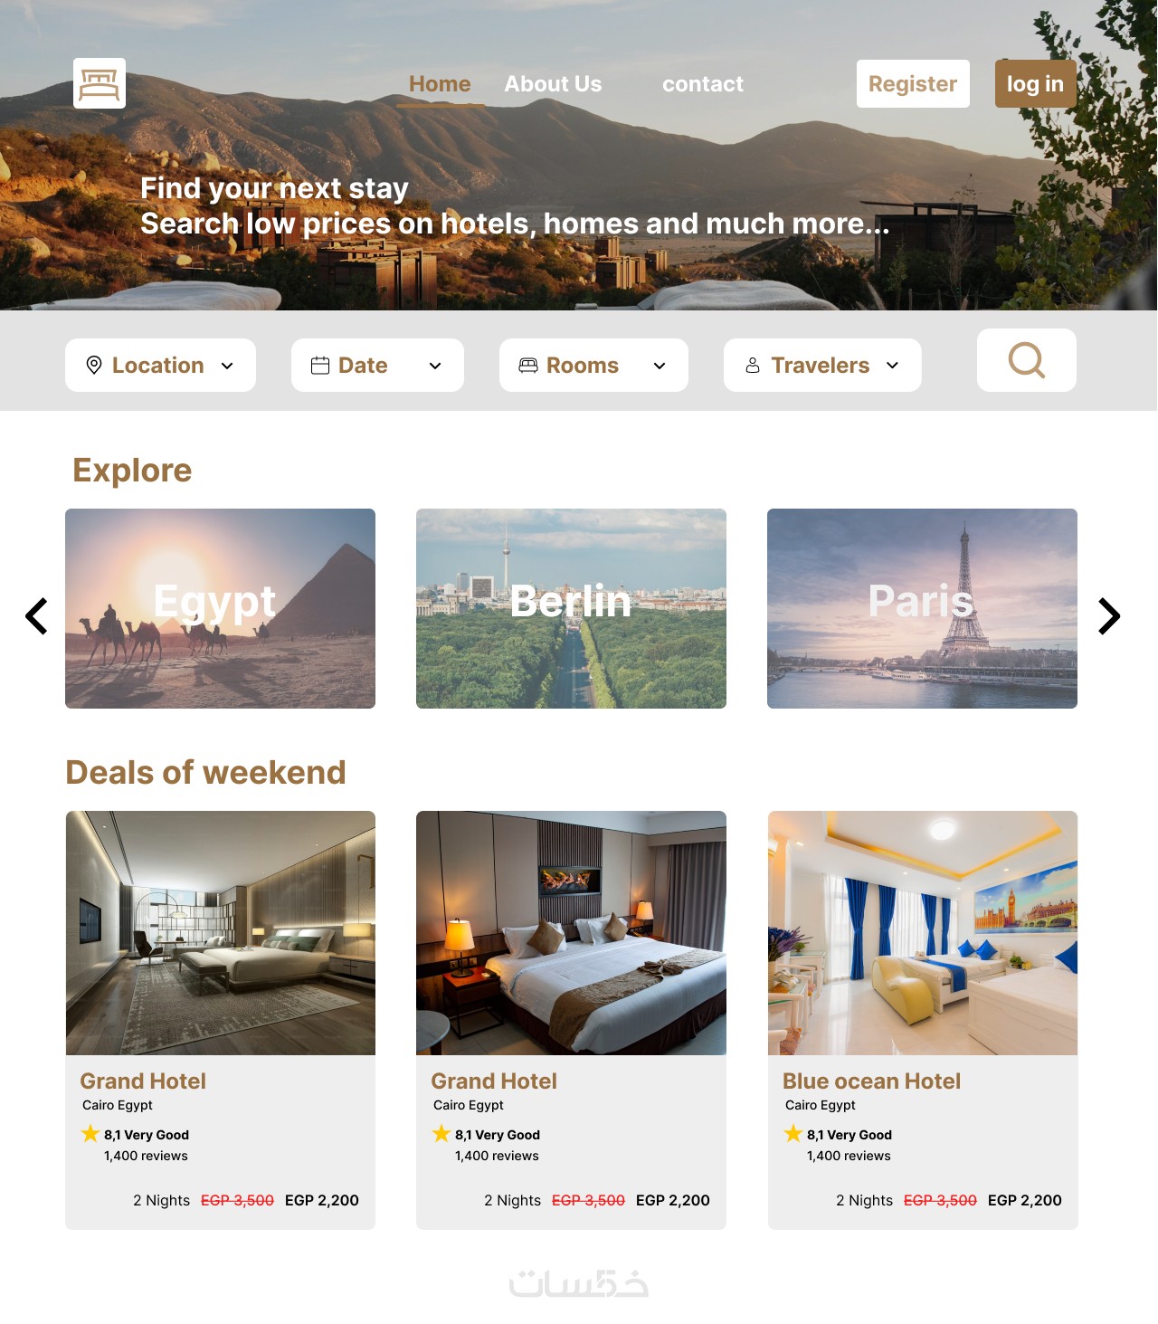Viewport: 1158px width, 1324px height.
Task: Click the bed logo icon
Action: (x=100, y=83)
